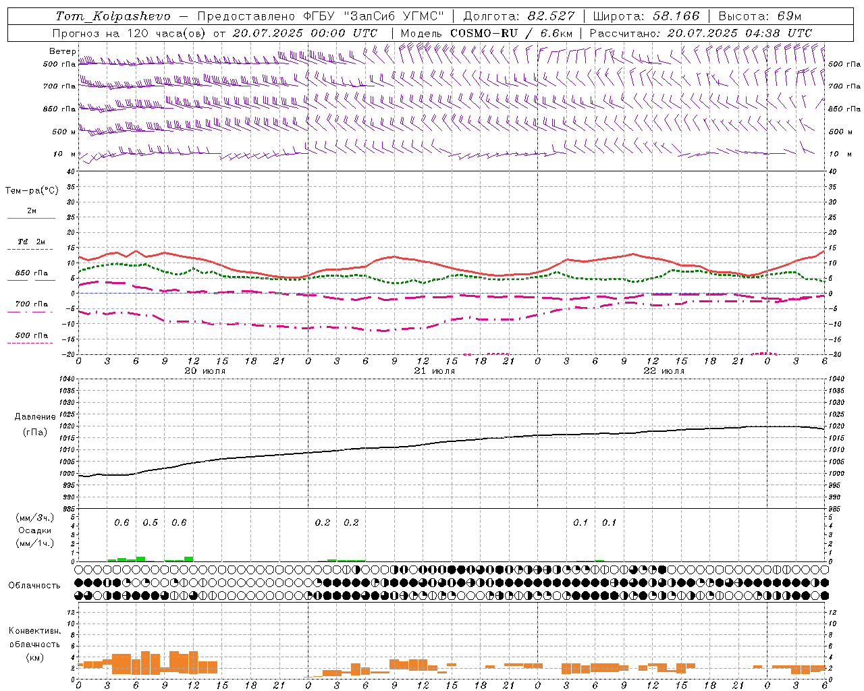
Task: Click the '(мм/3ч.)' precipitation unit label
Action: pos(34,518)
